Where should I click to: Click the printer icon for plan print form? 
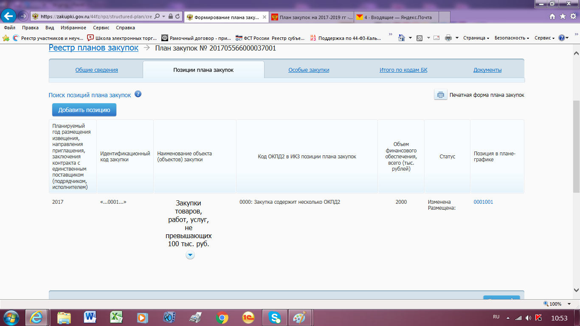coord(440,95)
